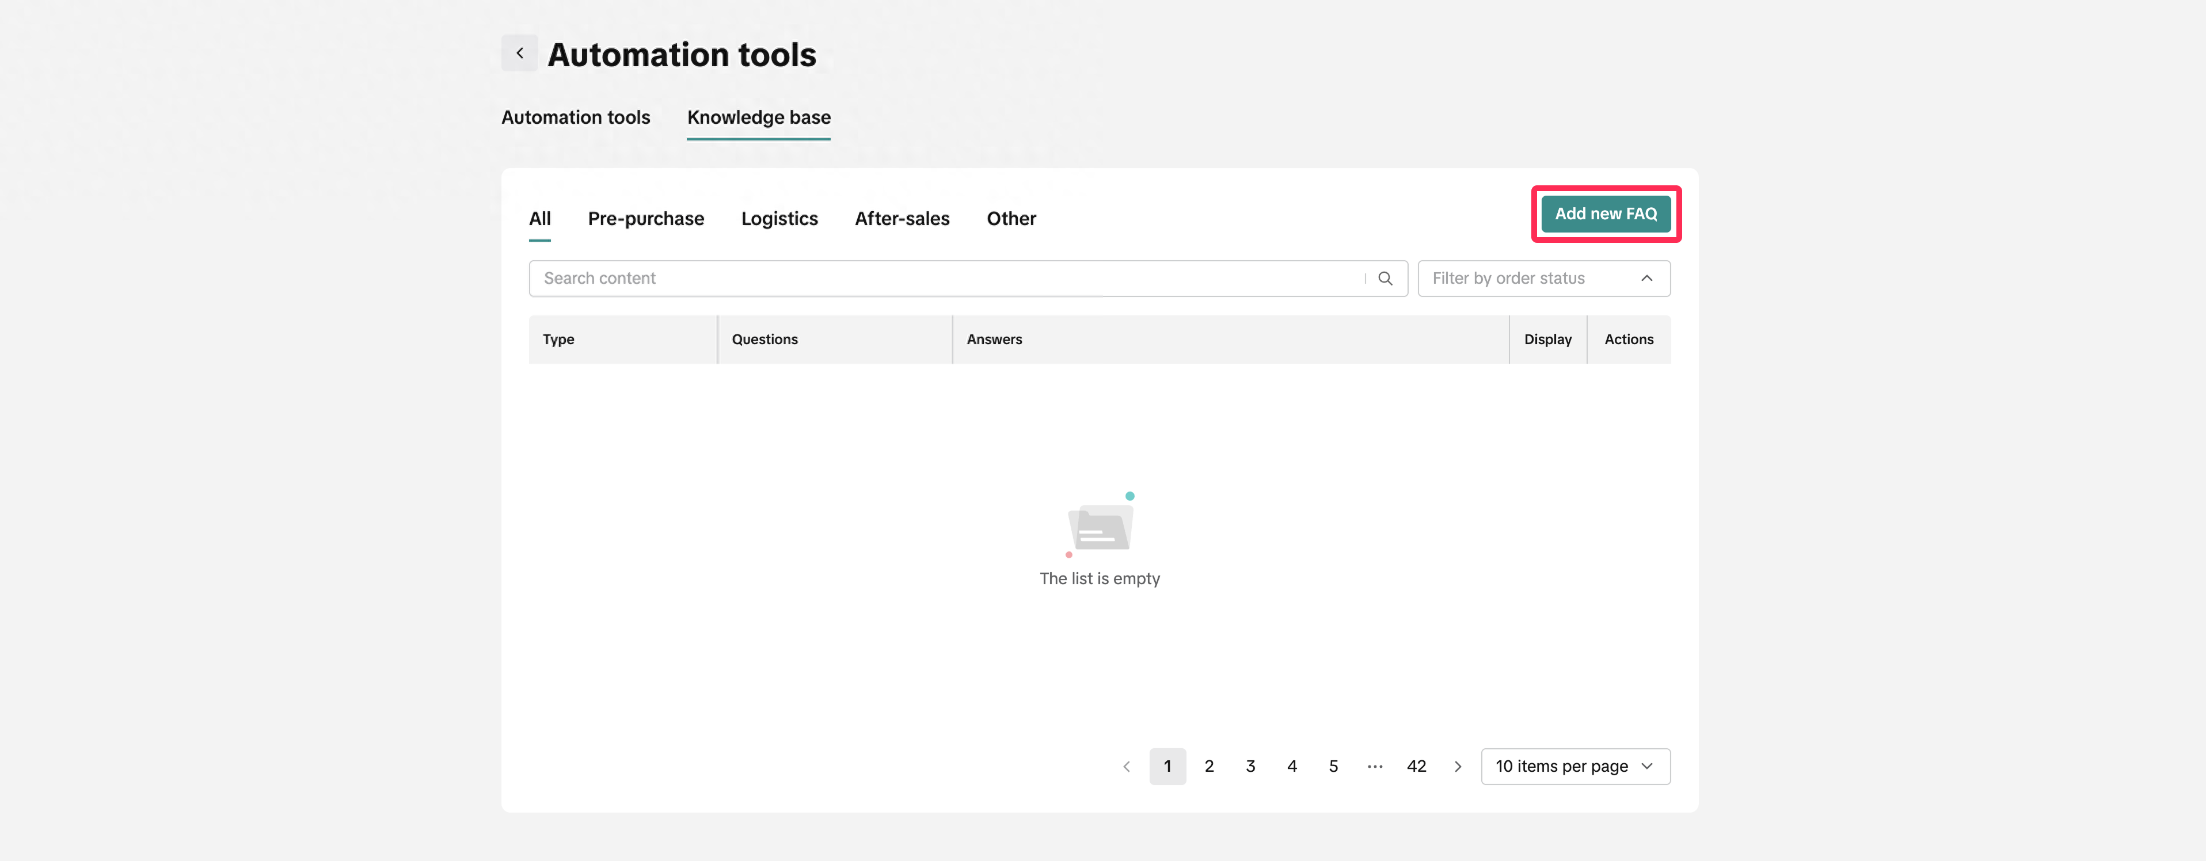
Task: Switch to the Other category tab
Action: (x=1010, y=218)
